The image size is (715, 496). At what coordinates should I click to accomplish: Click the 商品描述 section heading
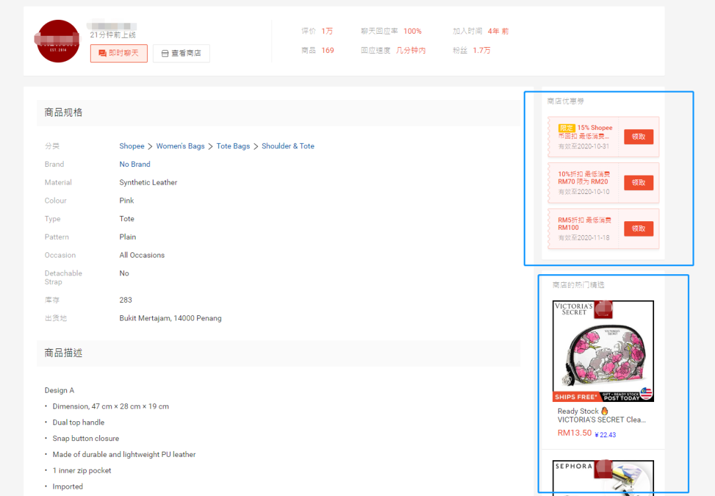pyautogui.click(x=64, y=353)
